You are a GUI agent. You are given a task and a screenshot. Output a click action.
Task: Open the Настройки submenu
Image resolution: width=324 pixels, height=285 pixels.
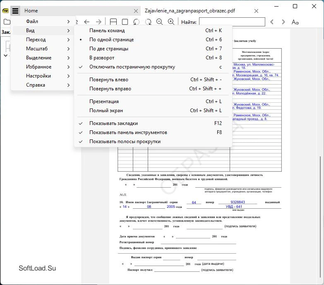point(42,76)
